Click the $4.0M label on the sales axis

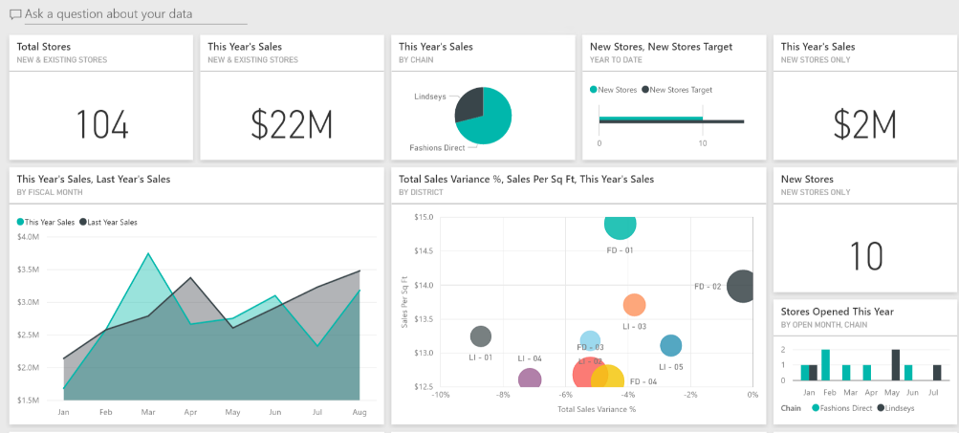click(x=28, y=237)
